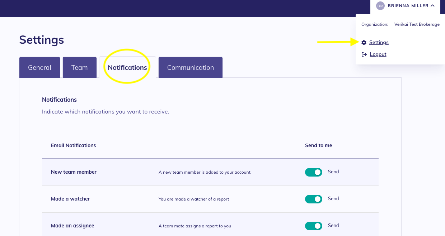
Task: Select the Notifications tab
Action: click(x=127, y=67)
